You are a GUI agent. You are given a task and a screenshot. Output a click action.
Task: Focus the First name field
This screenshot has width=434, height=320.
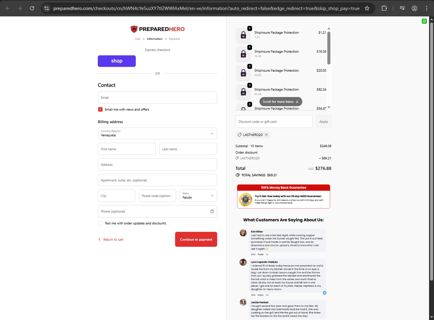(x=127, y=149)
